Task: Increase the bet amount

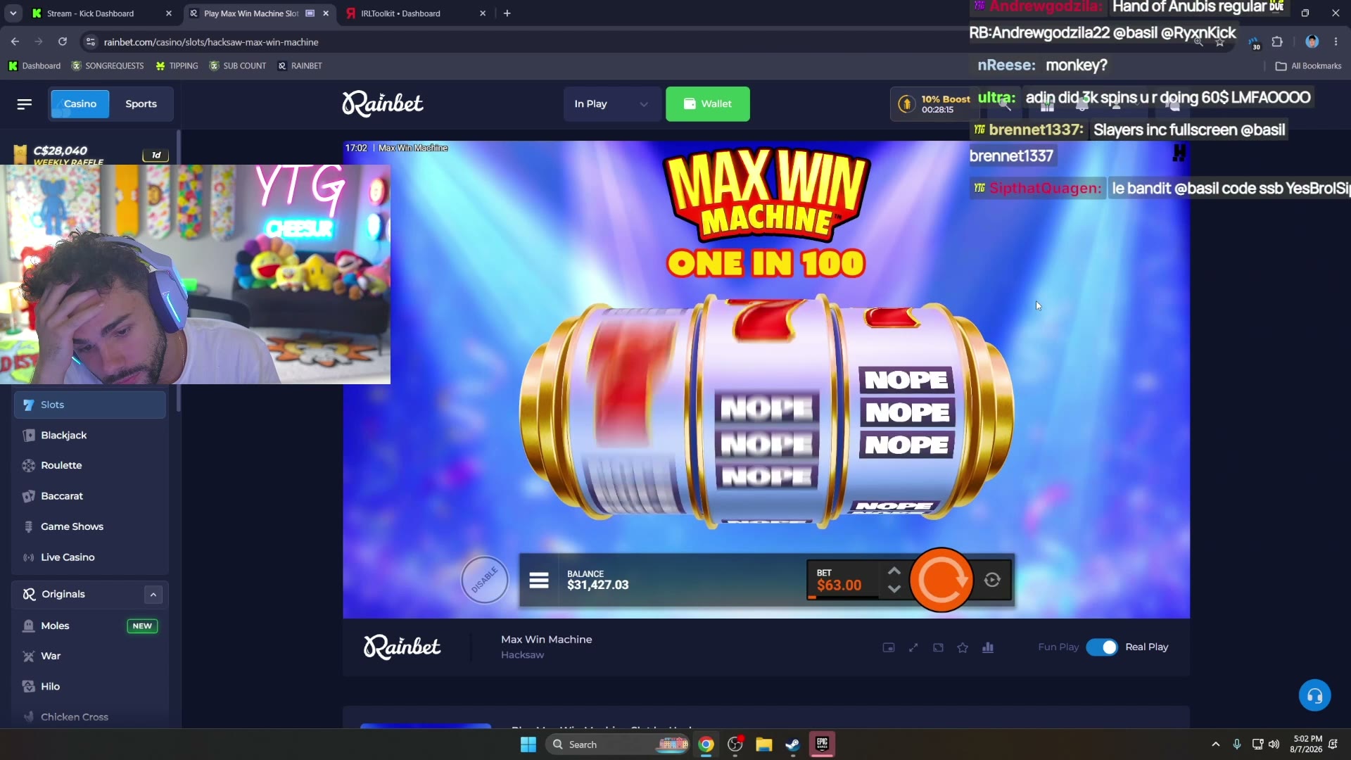Action: tap(894, 571)
